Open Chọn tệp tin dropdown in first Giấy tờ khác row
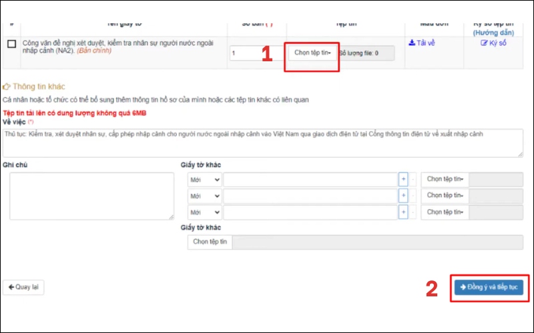Screen dimensions: 534x333 (x=445, y=178)
